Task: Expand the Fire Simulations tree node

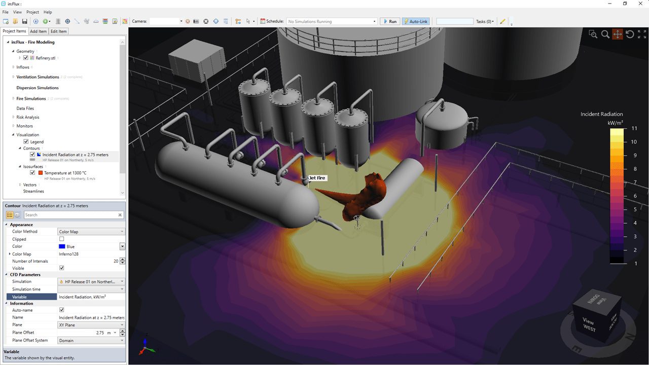Action: (13, 99)
